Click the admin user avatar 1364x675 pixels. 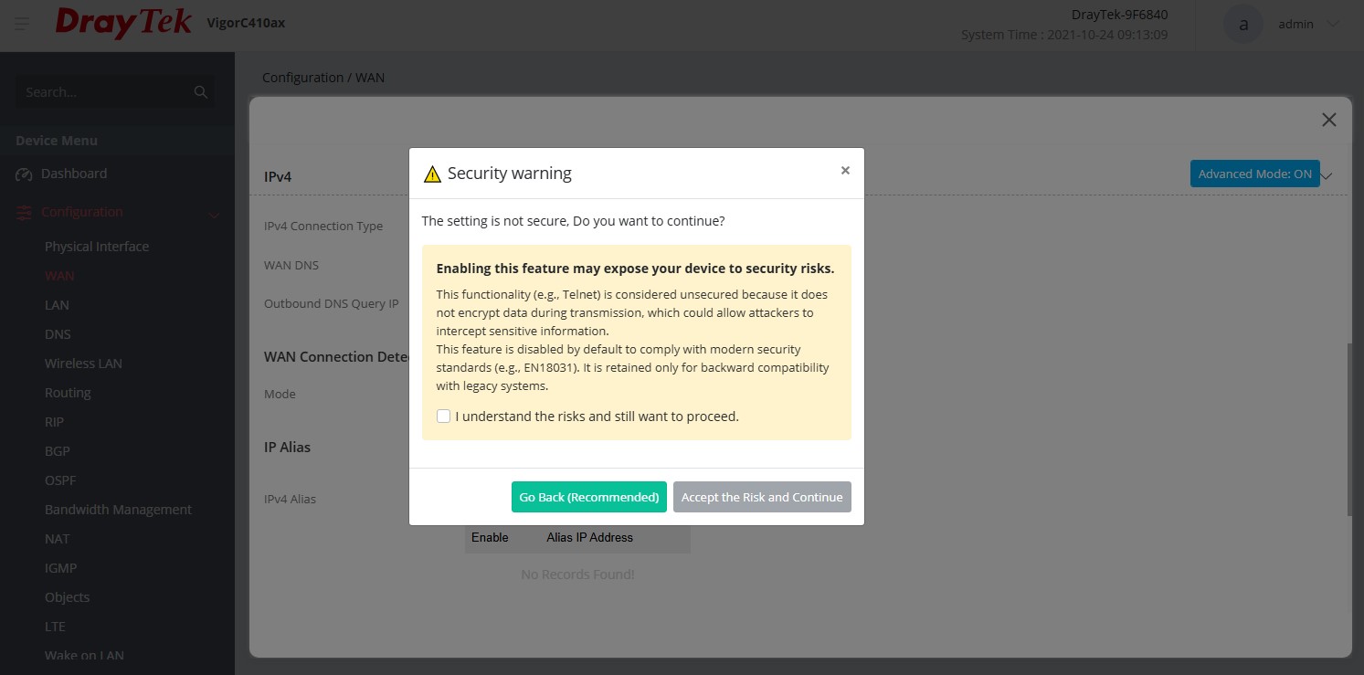tap(1242, 25)
